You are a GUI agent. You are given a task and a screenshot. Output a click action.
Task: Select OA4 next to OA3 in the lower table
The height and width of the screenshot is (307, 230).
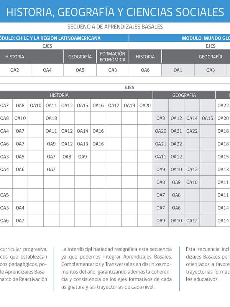pyautogui.click(x=20, y=208)
